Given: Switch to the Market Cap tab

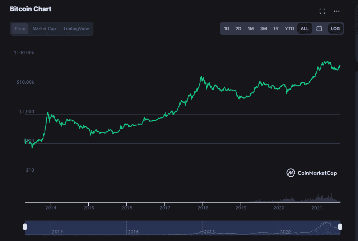Looking at the screenshot, I should (44, 29).
